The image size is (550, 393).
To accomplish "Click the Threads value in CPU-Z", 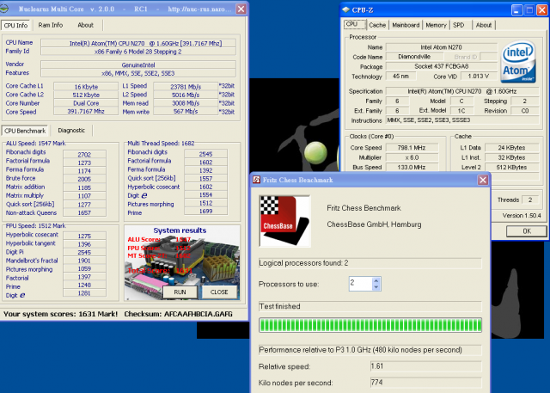I will 529,200.
